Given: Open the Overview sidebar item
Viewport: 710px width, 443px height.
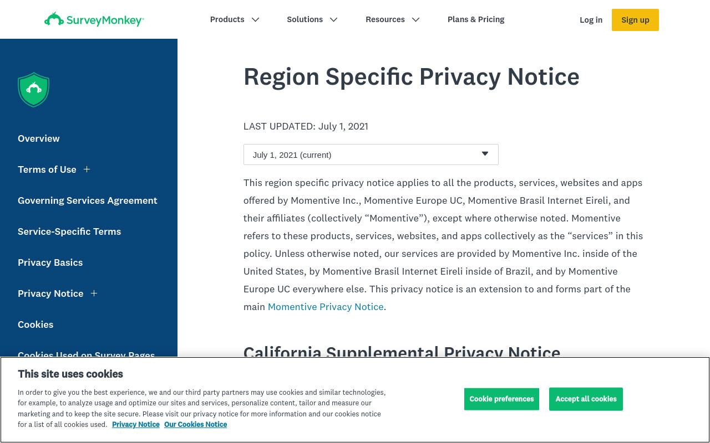Looking at the screenshot, I should (x=39, y=138).
